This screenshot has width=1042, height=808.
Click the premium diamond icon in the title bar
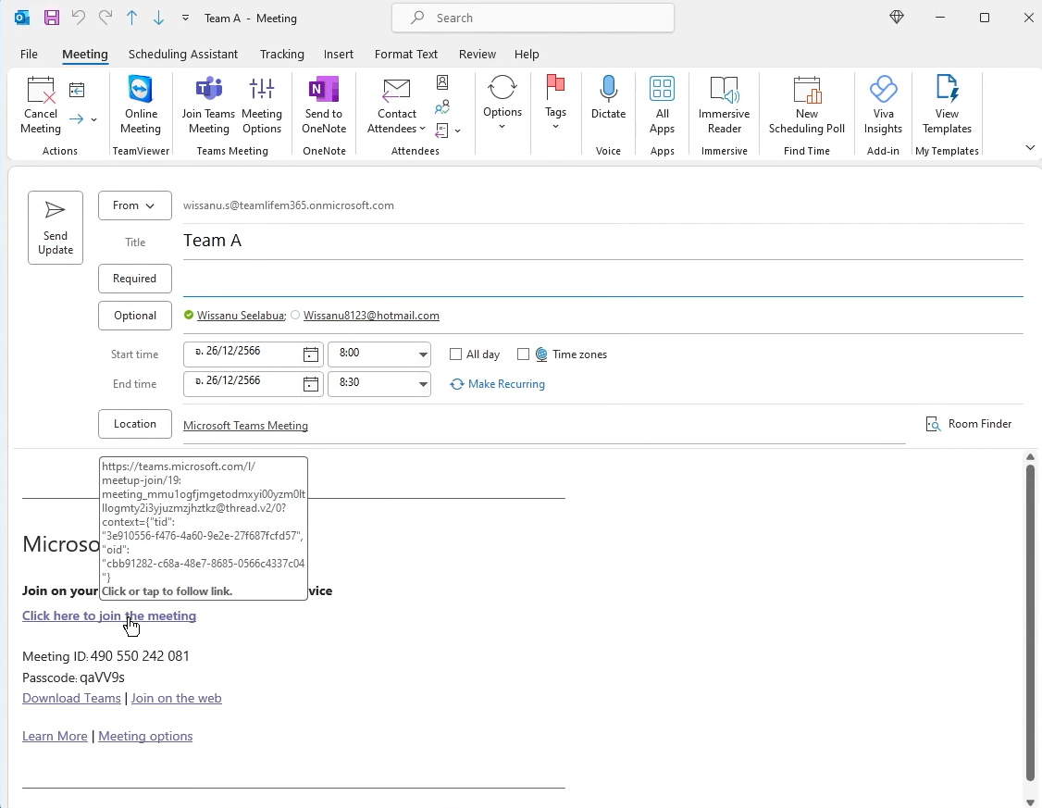897,18
